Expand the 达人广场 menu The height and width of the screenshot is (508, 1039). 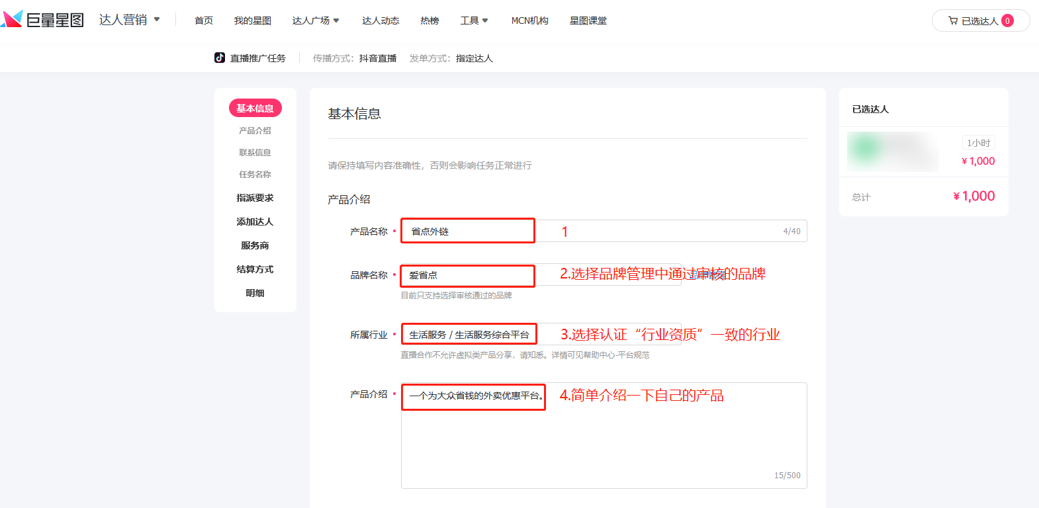point(316,21)
